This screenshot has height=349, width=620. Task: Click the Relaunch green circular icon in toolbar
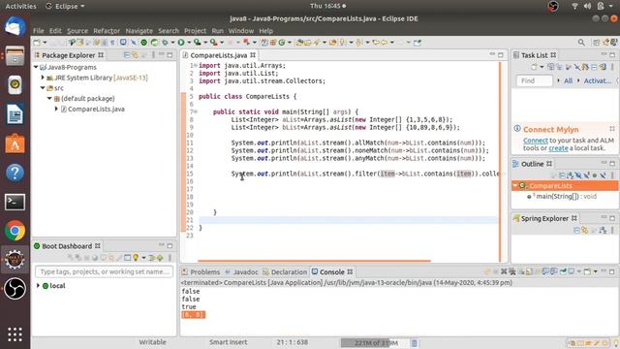[154, 43]
